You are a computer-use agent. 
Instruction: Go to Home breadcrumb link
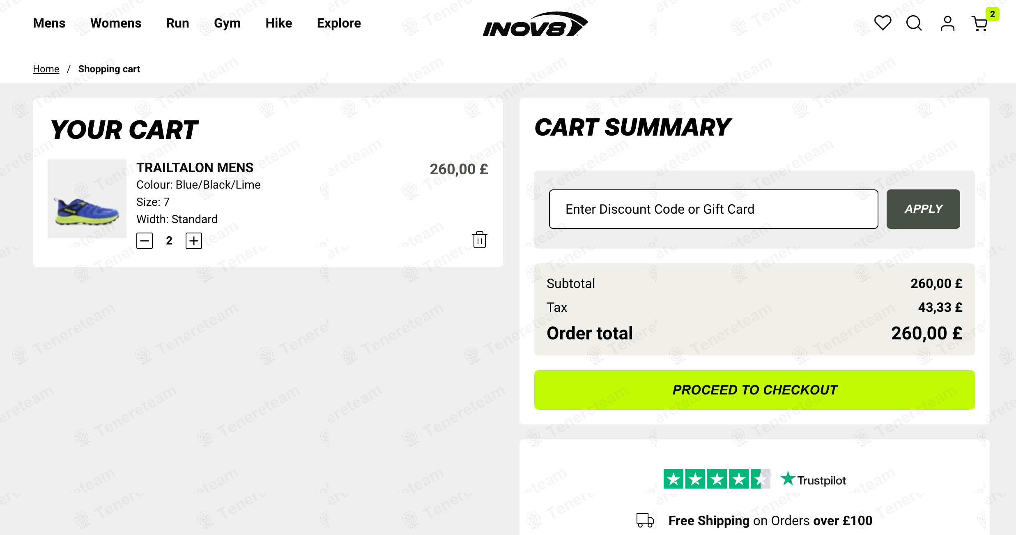pos(46,69)
